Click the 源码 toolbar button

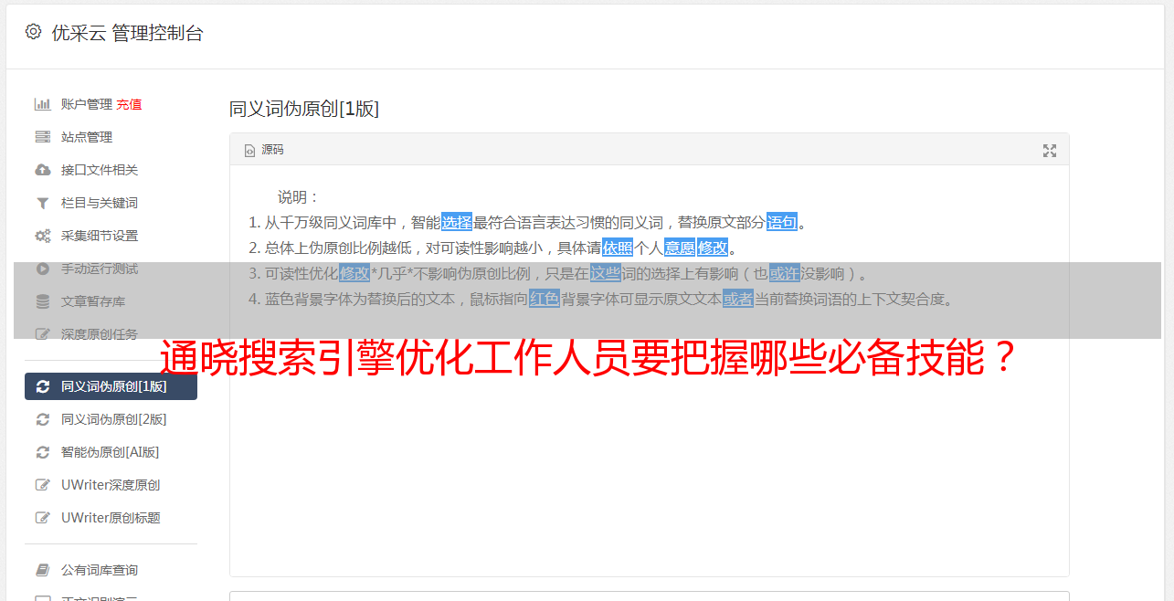[x=264, y=150]
